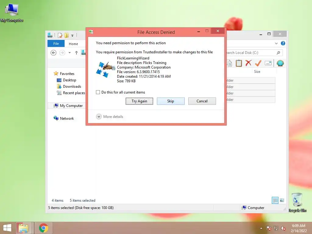
Task: Open Downloads in Favorites
Action: coord(72,86)
